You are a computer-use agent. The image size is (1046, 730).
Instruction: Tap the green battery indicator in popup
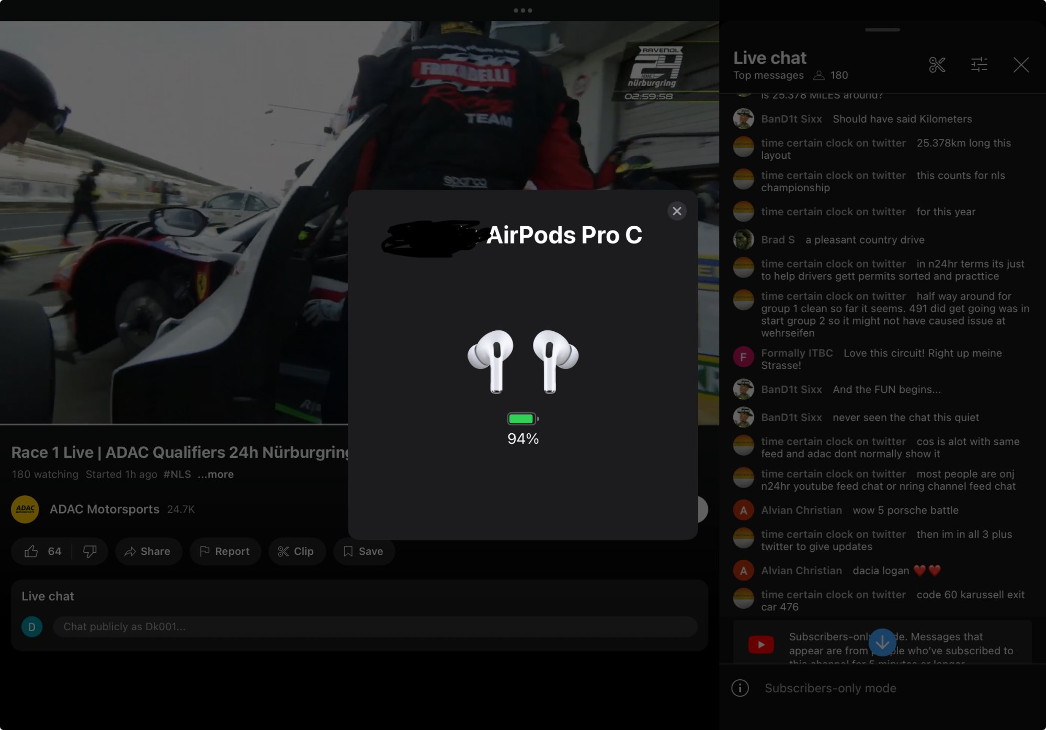point(523,419)
